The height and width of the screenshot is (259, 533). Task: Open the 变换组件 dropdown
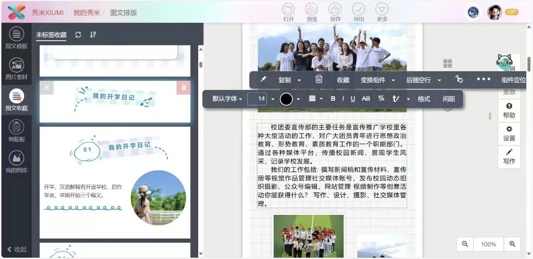(x=377, y=80)
